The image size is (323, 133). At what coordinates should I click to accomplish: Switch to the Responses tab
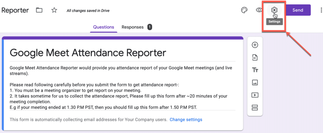tap(132, 27)
